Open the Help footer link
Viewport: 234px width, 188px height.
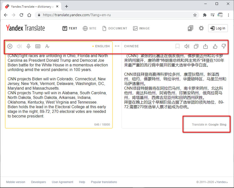tap(82, 182)
